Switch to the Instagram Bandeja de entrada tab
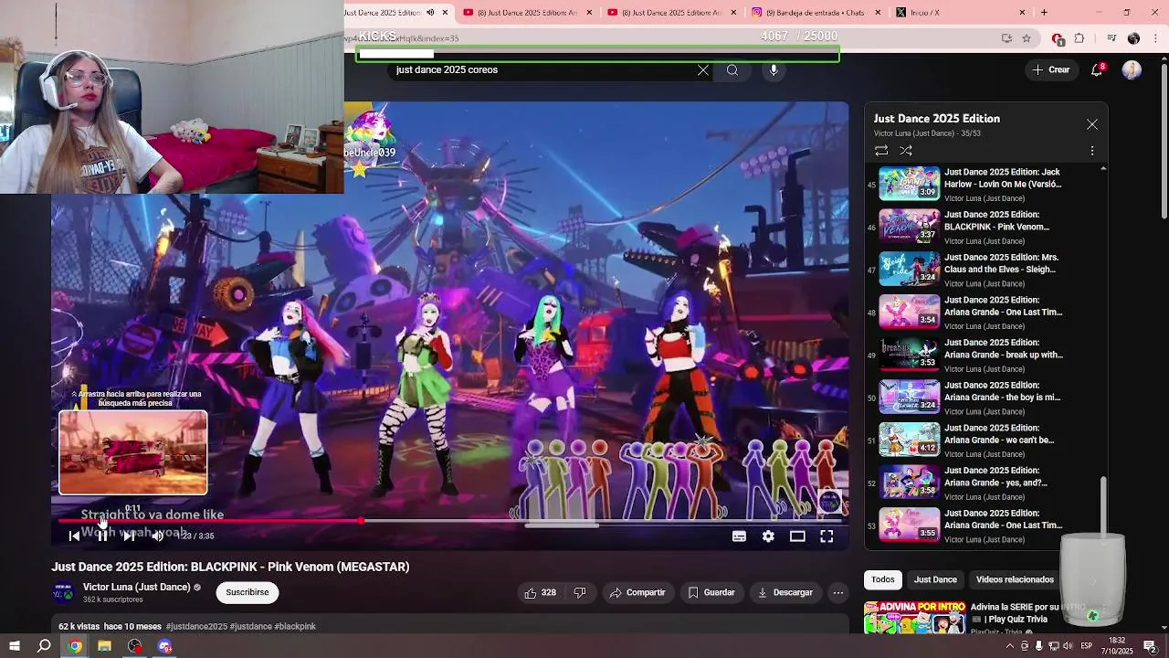The width and height of the screenshot is (1169, 658). 816,13
